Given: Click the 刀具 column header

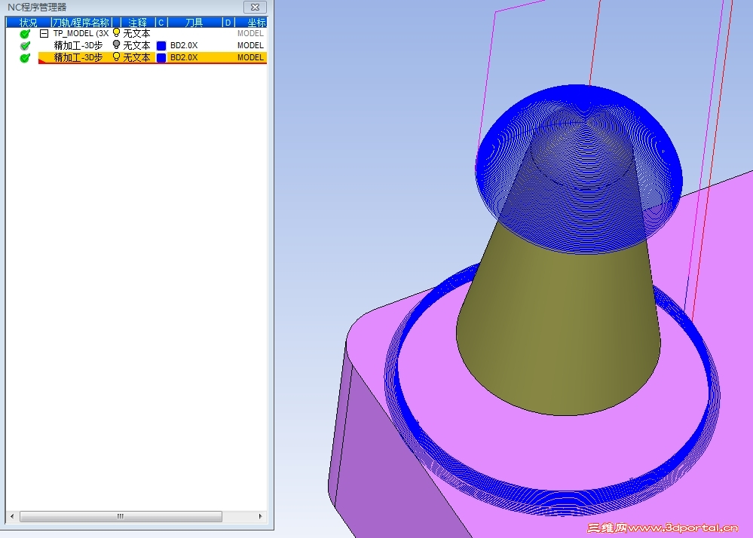Looking at the screenshot, I should 194,23.
